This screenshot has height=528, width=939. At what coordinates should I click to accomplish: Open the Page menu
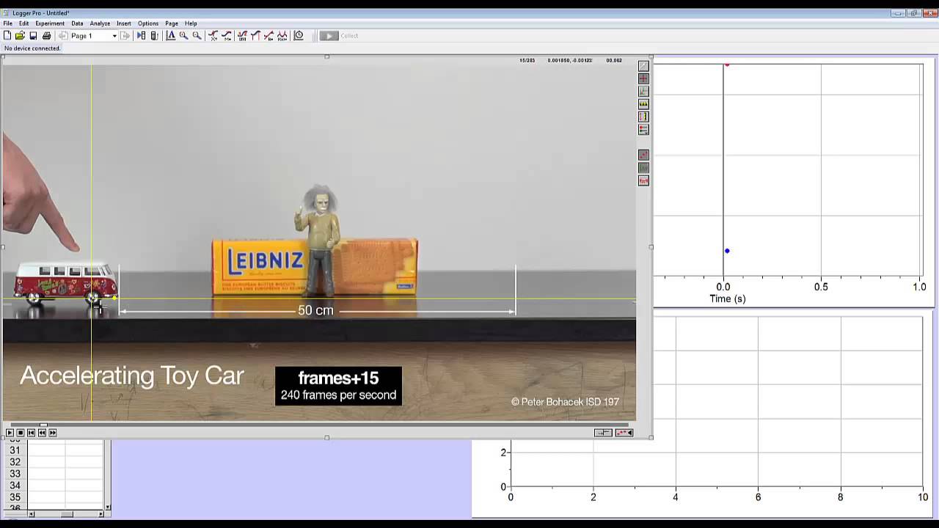point(172,23)
